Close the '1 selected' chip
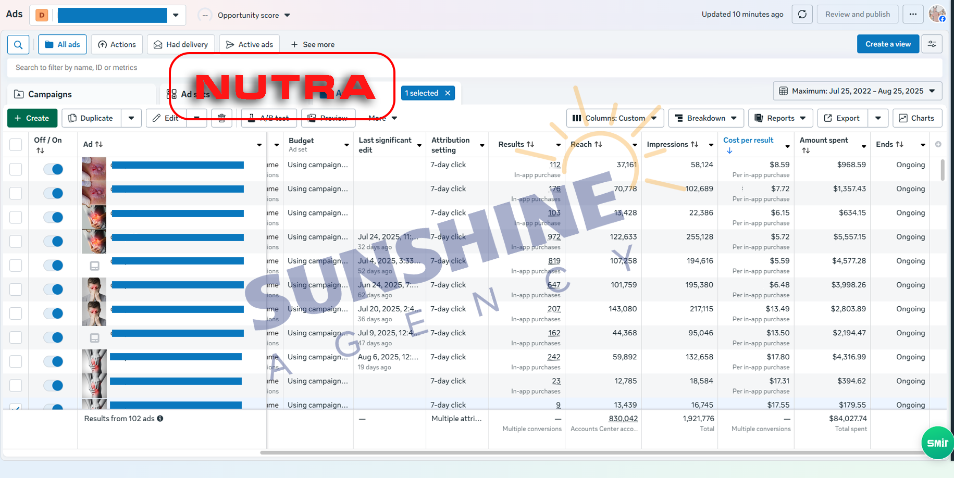954x478 pixels. pyautogui.click(x=448, y=93)
